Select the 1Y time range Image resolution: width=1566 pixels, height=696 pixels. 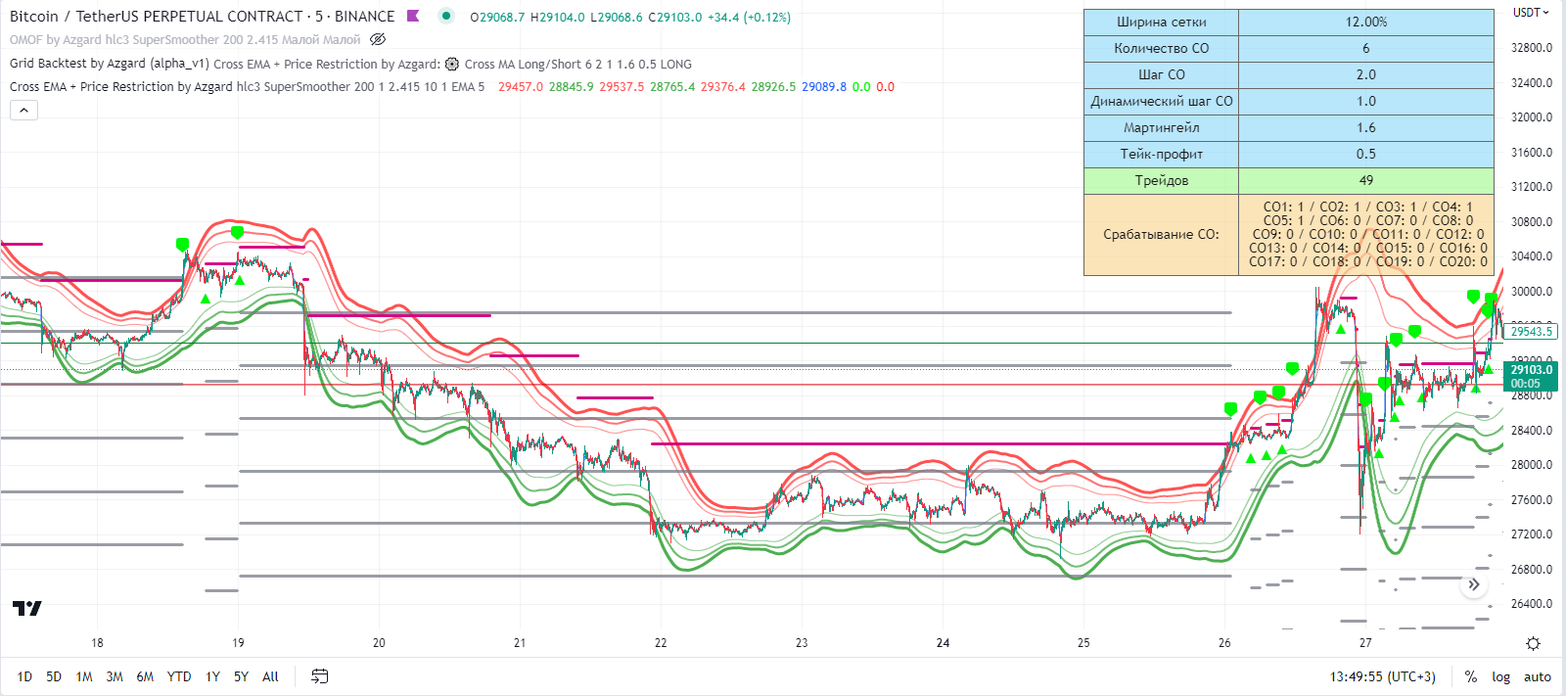coord(212,676)
